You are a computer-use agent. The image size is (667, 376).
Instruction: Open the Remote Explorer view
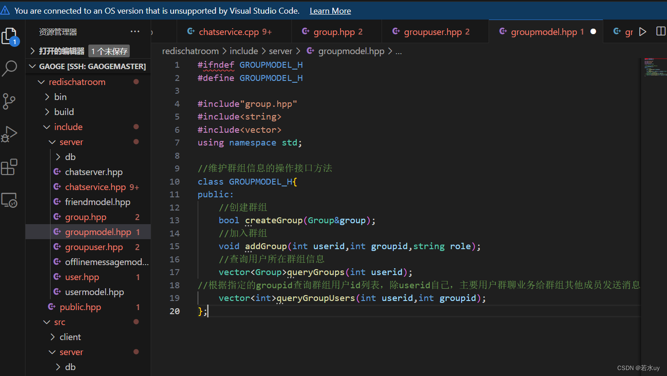9,200
